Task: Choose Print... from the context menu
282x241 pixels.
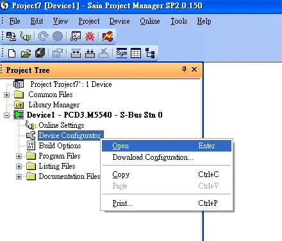Action: click(167, 203)
